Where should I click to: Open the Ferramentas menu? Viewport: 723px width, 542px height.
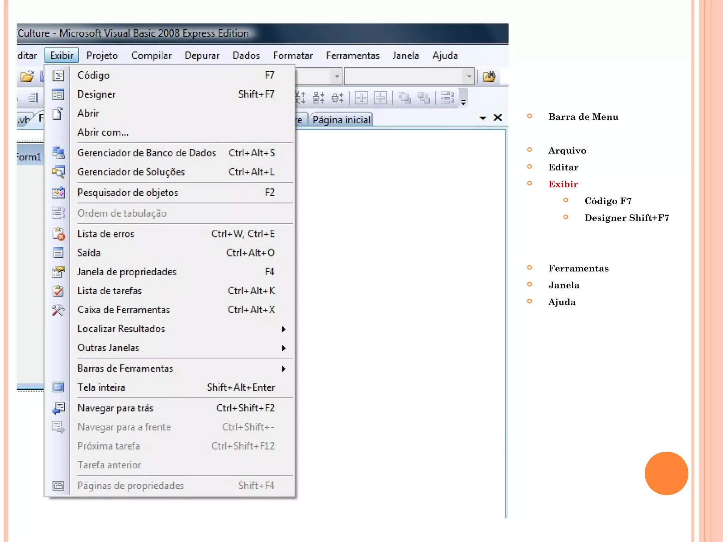click(352, 55)
